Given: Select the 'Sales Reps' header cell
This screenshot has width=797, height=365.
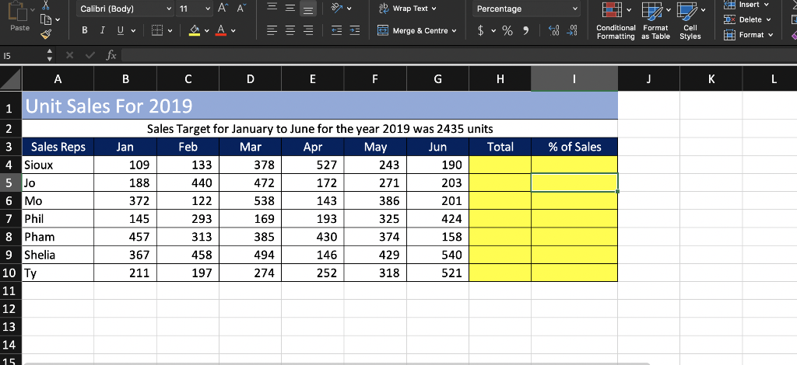Looking at the screenshot, I should click(58, 147).
